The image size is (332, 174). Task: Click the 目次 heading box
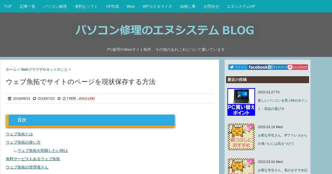coord(90,120)
